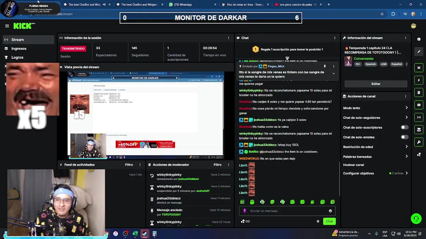Click the Spanish tag
Screen dimensions: 426x239
coord(370,64)
